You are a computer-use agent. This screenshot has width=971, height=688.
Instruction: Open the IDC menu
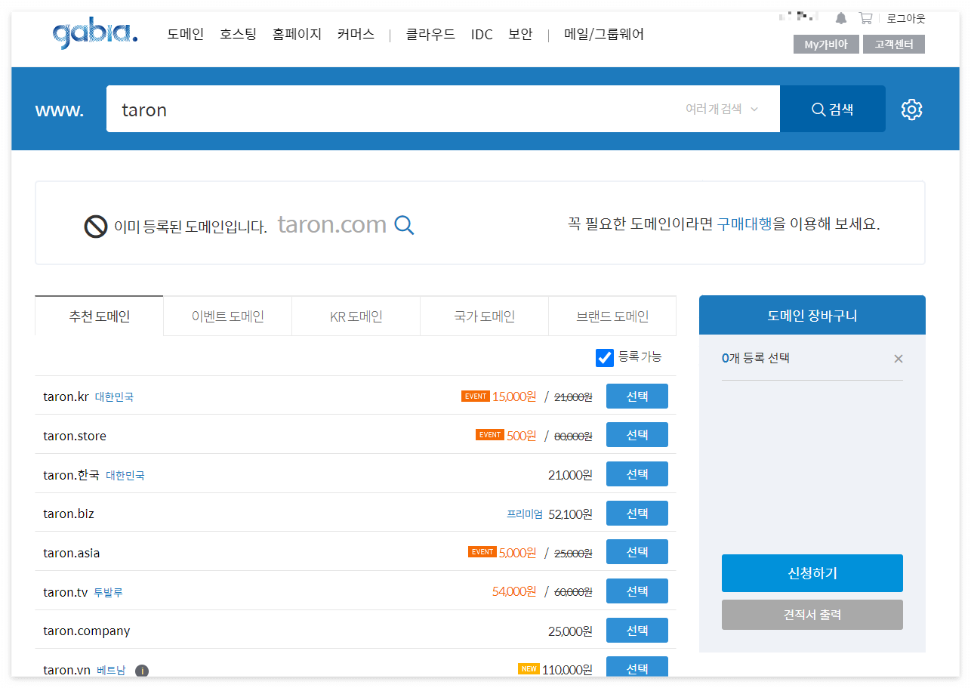coord(482,34)
